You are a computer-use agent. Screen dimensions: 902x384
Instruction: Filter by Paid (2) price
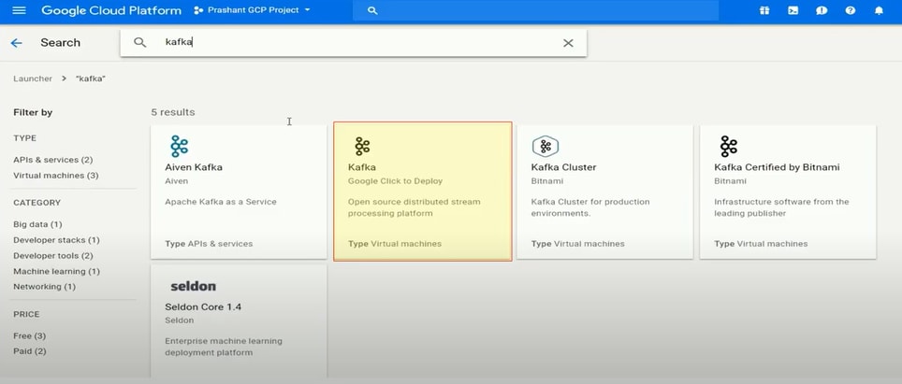(x=29, y=350)
